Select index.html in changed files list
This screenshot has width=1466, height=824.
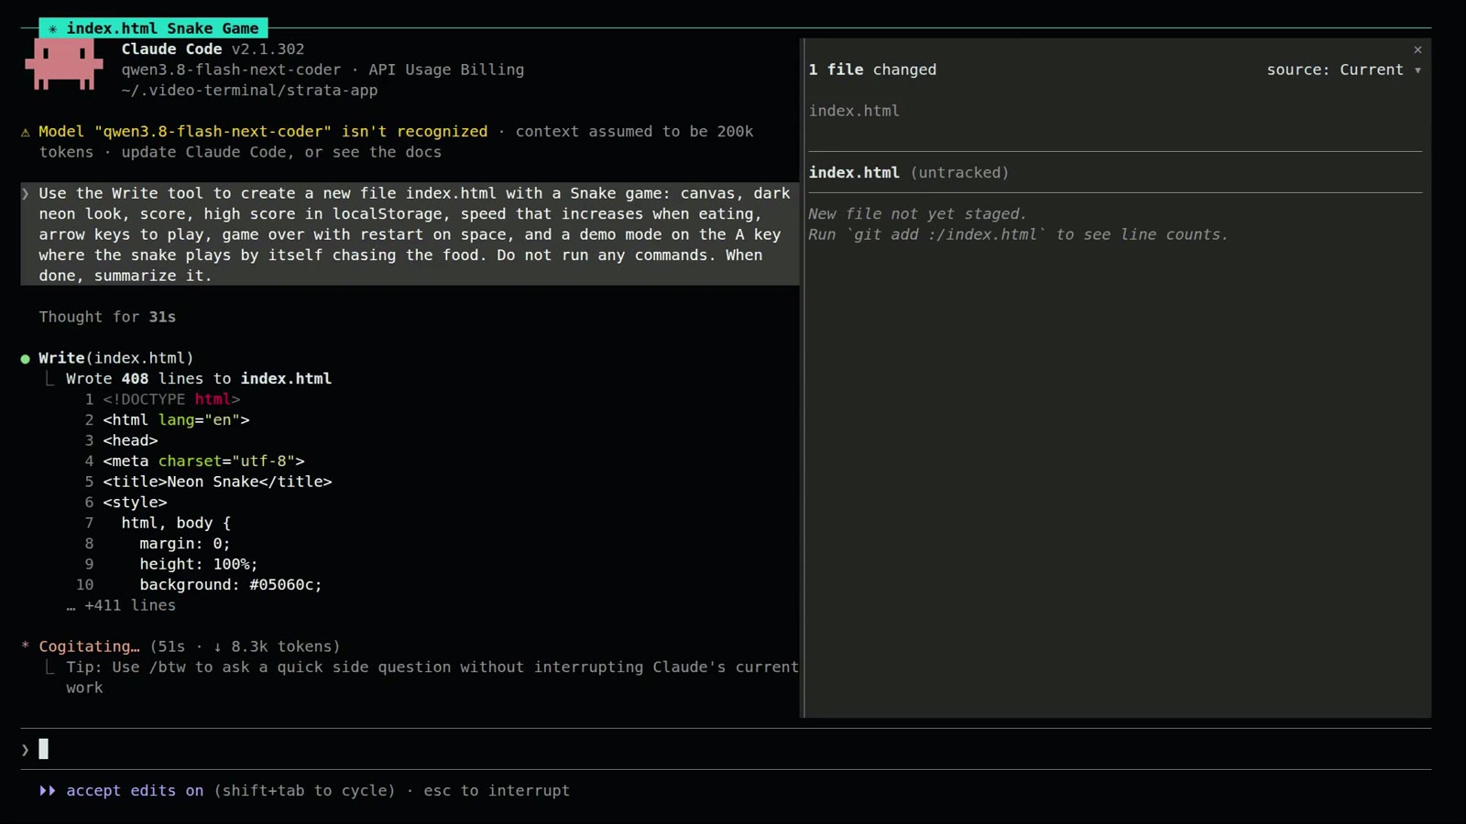coord(854,111)
